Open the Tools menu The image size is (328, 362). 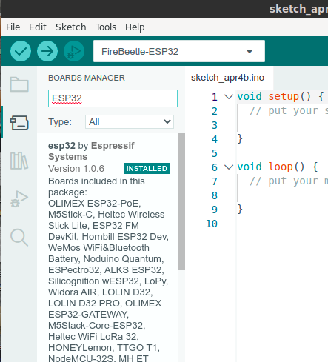(106, 27)
